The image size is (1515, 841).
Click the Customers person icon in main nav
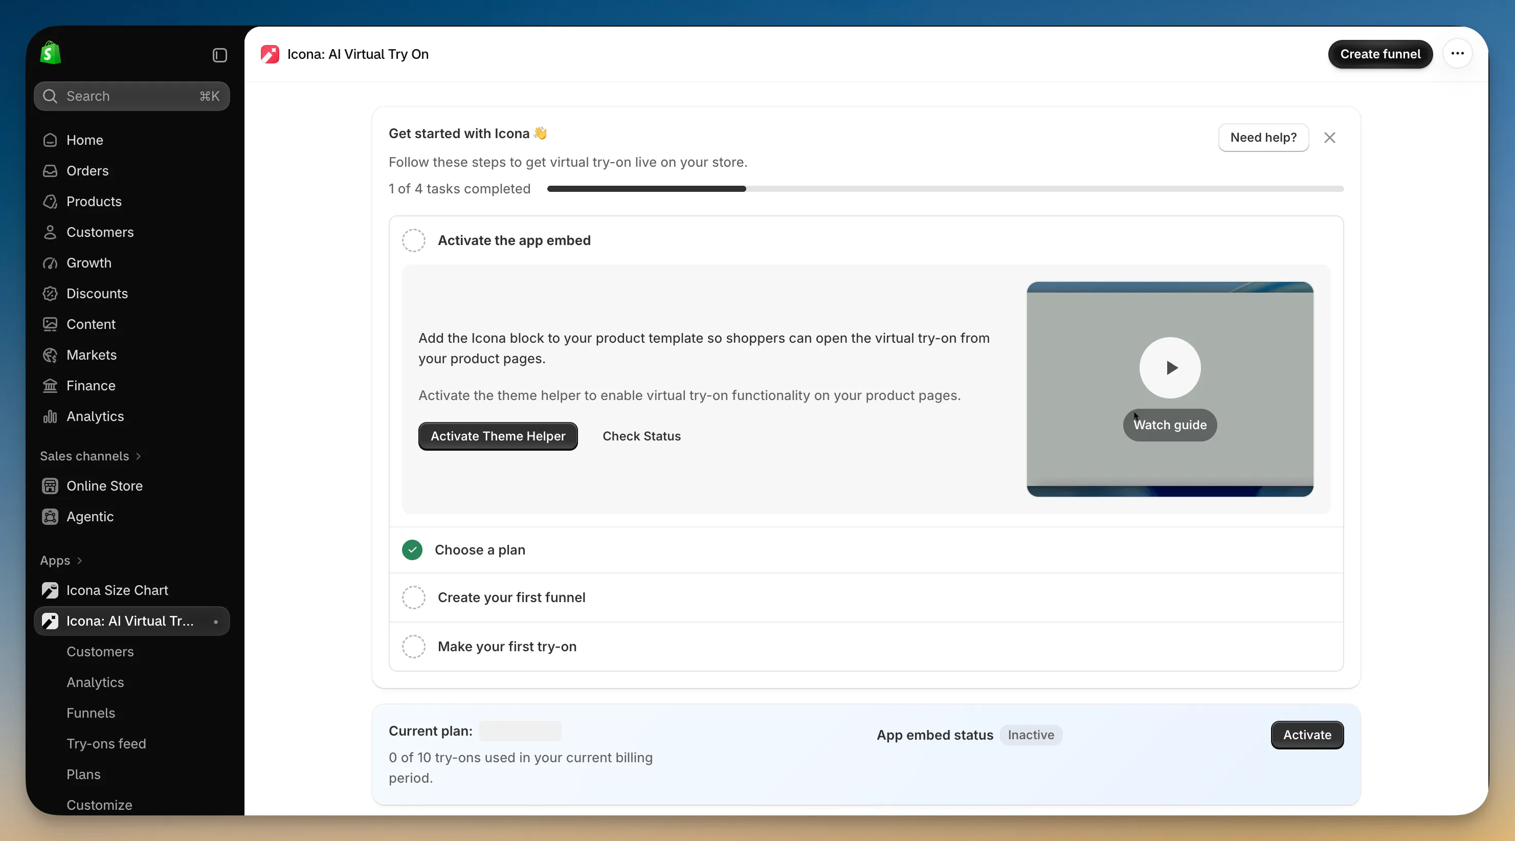pyautogui.click(x=50, y=232)
